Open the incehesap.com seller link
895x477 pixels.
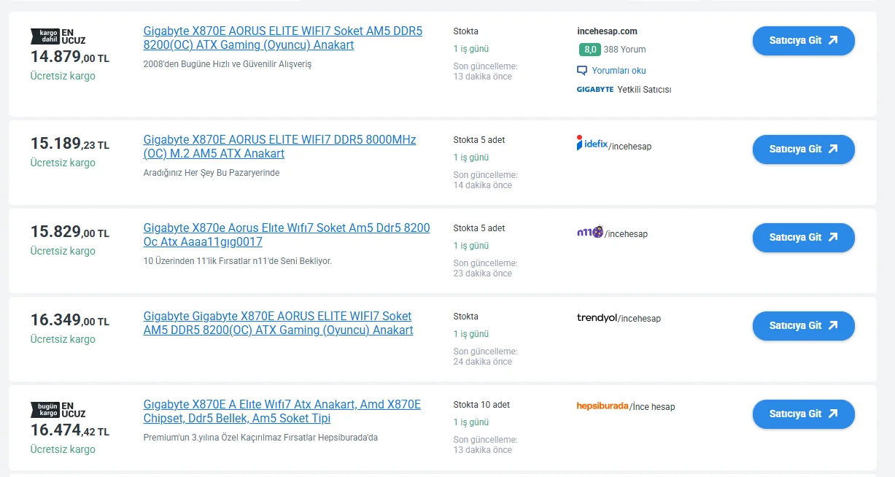607,31
